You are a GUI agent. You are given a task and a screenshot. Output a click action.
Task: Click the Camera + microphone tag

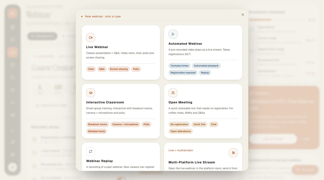click(125, 124)
